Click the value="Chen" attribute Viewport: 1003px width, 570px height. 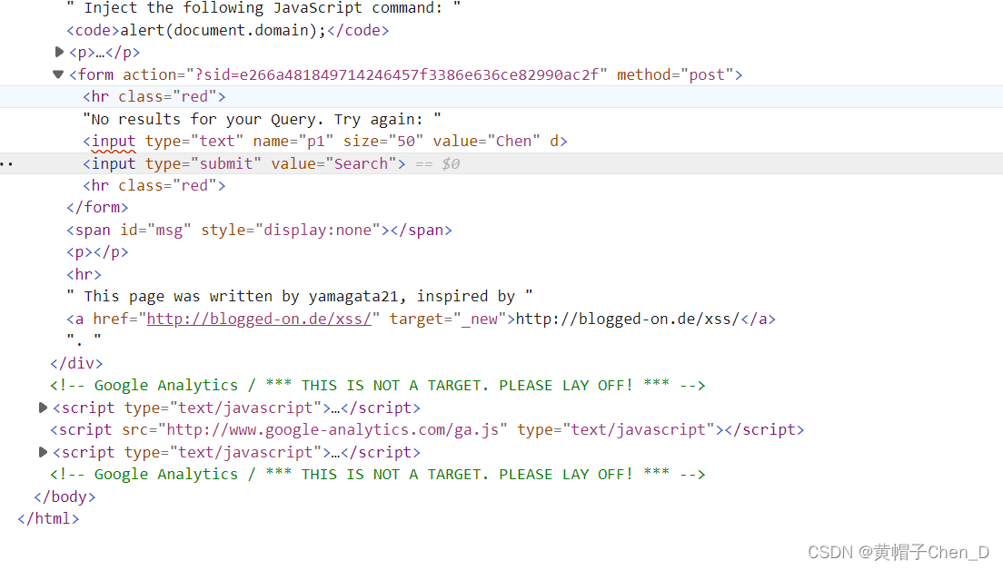(487, 142)
